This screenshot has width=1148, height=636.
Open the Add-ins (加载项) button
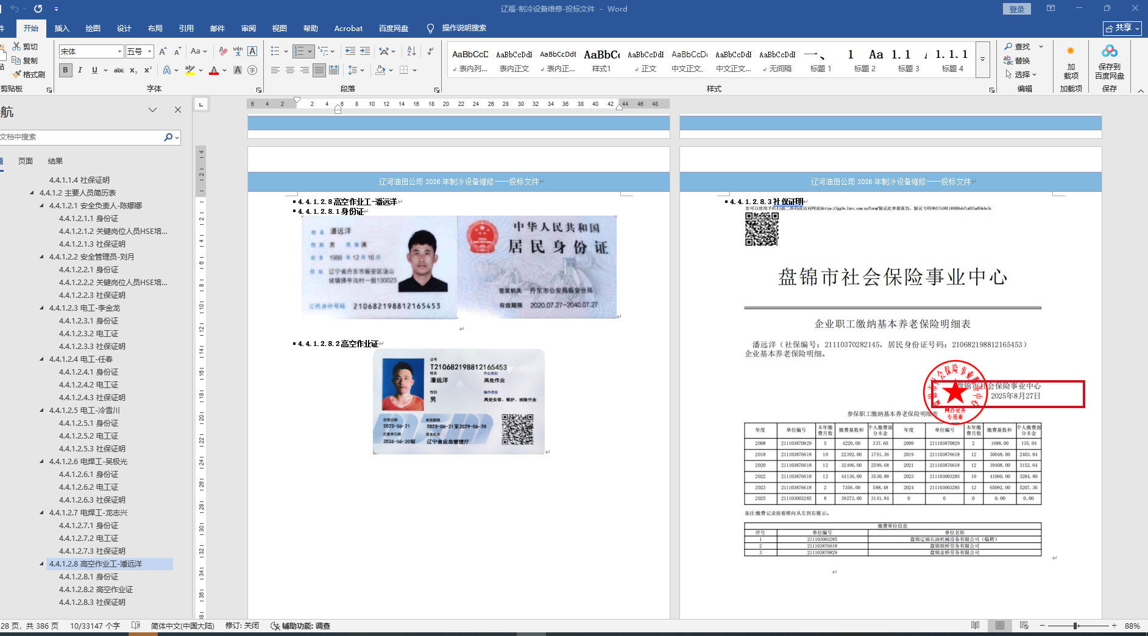pyautogui.click(x=1071, y=62)
